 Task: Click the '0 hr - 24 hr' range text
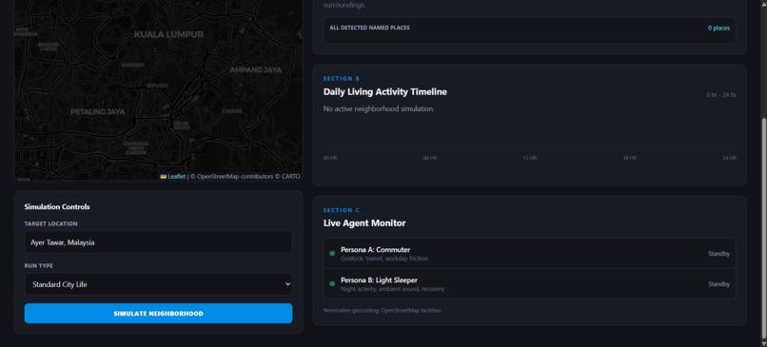pos(721,95)
